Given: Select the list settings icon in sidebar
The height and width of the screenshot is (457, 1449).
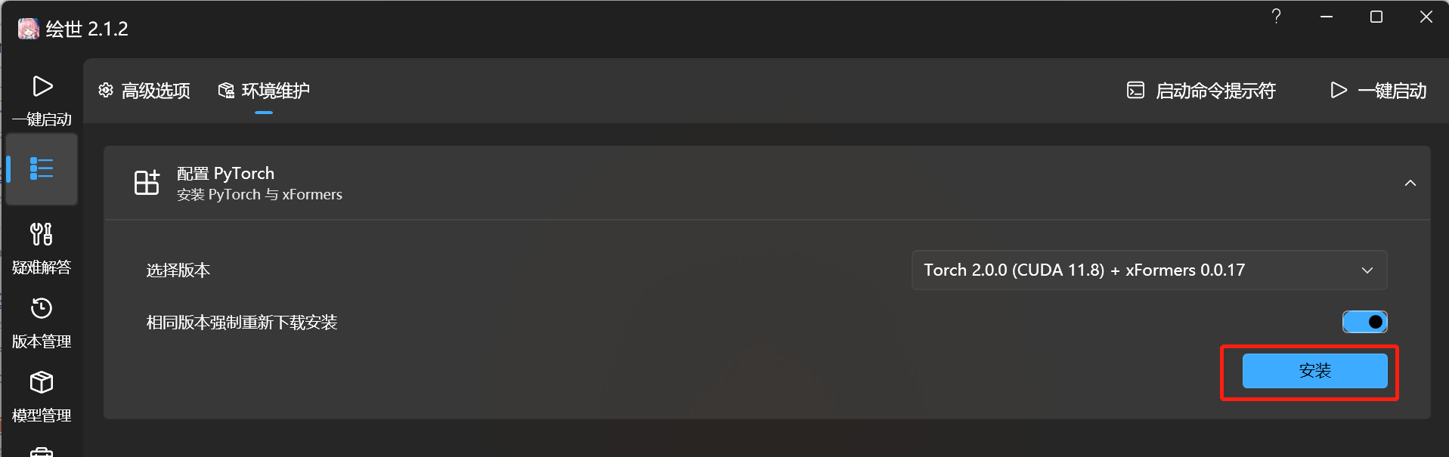Looking at the screenshot, I should point(42,168).
